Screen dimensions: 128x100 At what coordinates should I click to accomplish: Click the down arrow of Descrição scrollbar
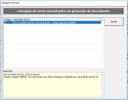pyautogui.click(x=102, y=96)
